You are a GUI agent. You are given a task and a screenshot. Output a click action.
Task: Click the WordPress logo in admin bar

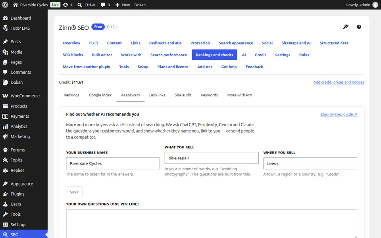[x=5, y=5]
